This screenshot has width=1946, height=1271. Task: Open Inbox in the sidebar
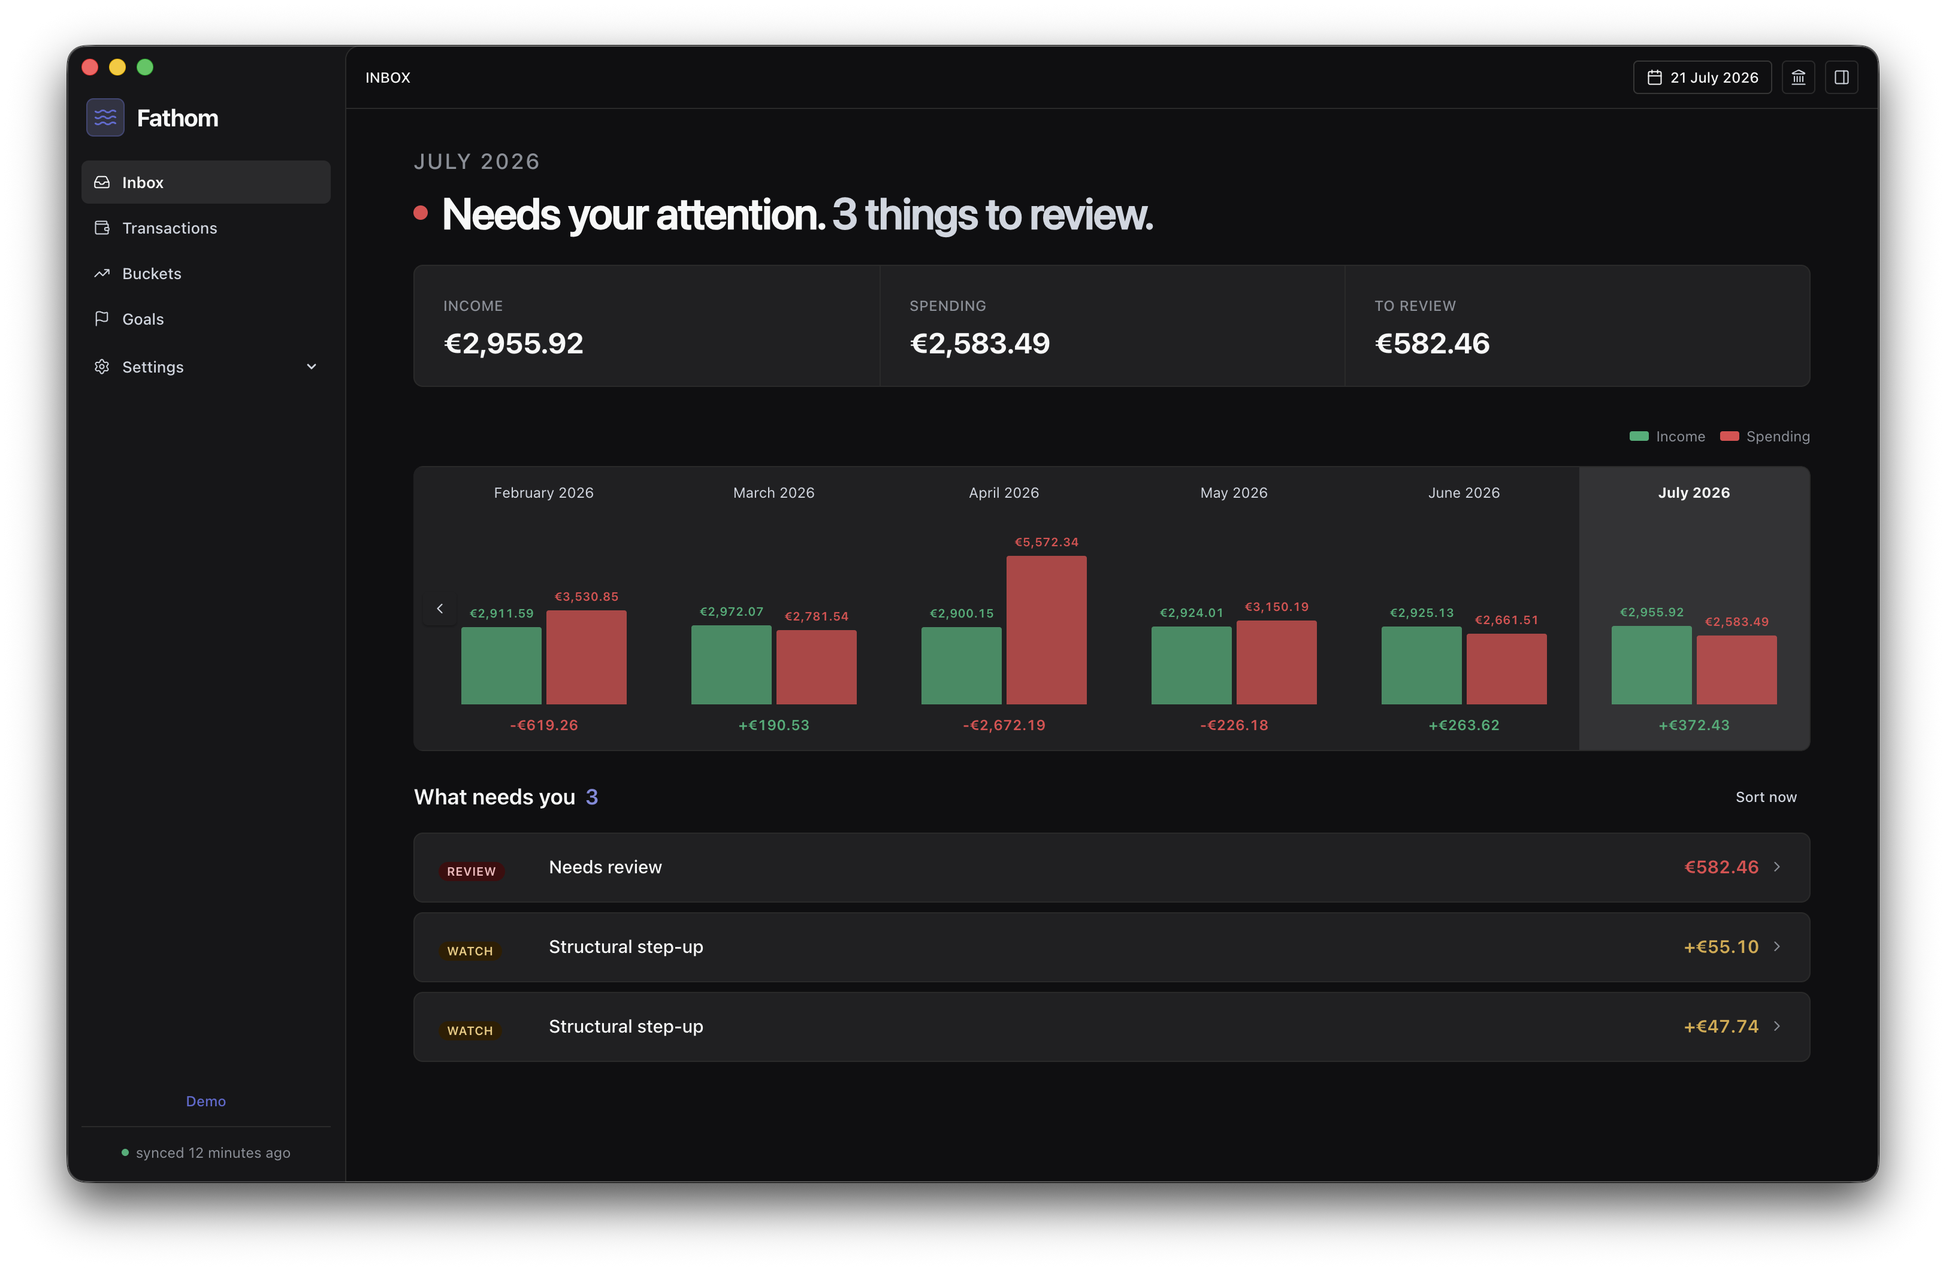click(206, 182)
